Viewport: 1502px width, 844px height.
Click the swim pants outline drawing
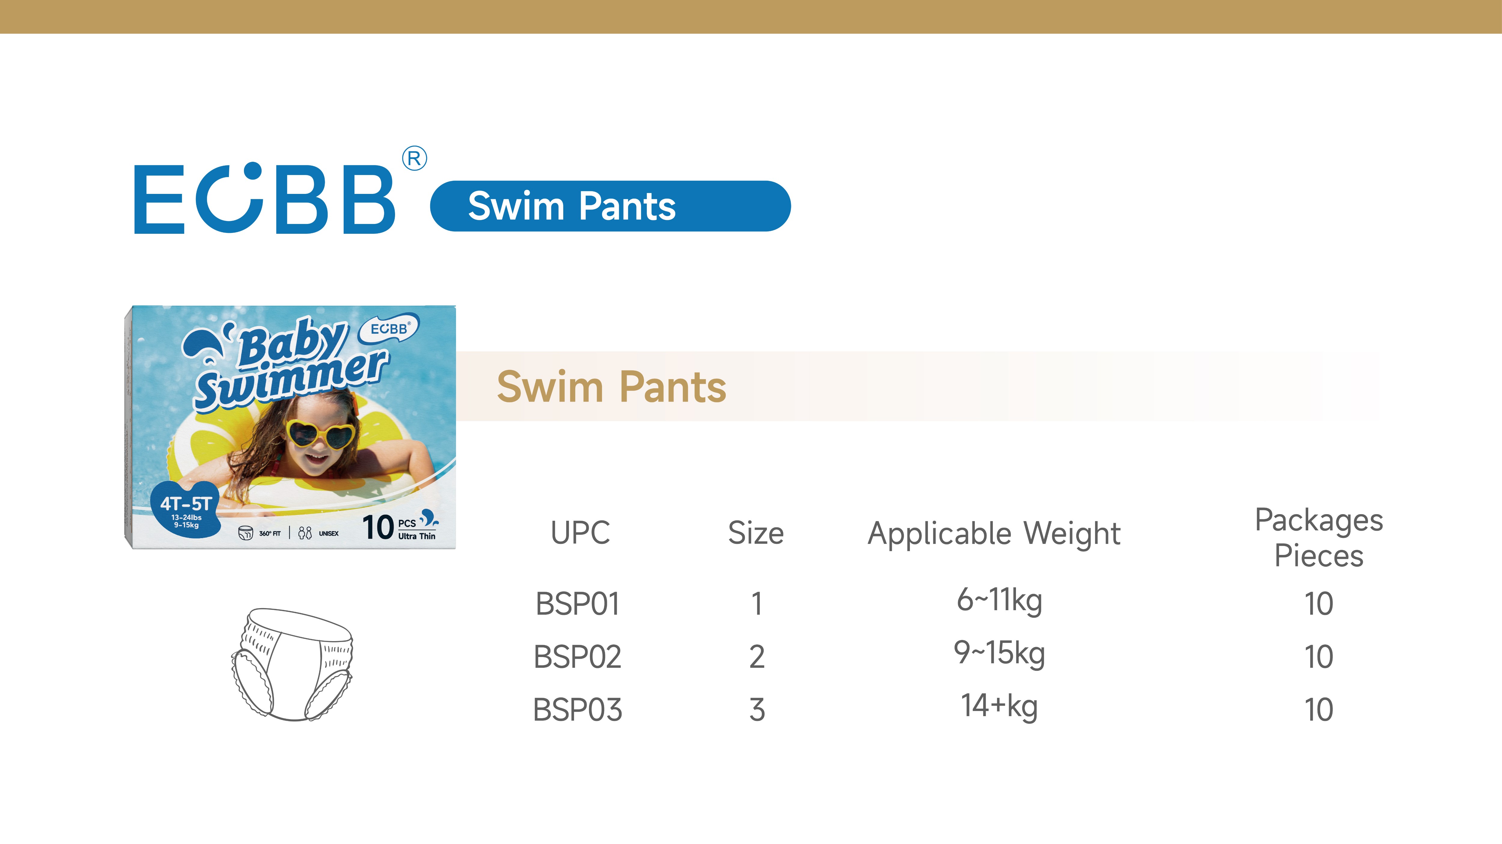[292, 665]
